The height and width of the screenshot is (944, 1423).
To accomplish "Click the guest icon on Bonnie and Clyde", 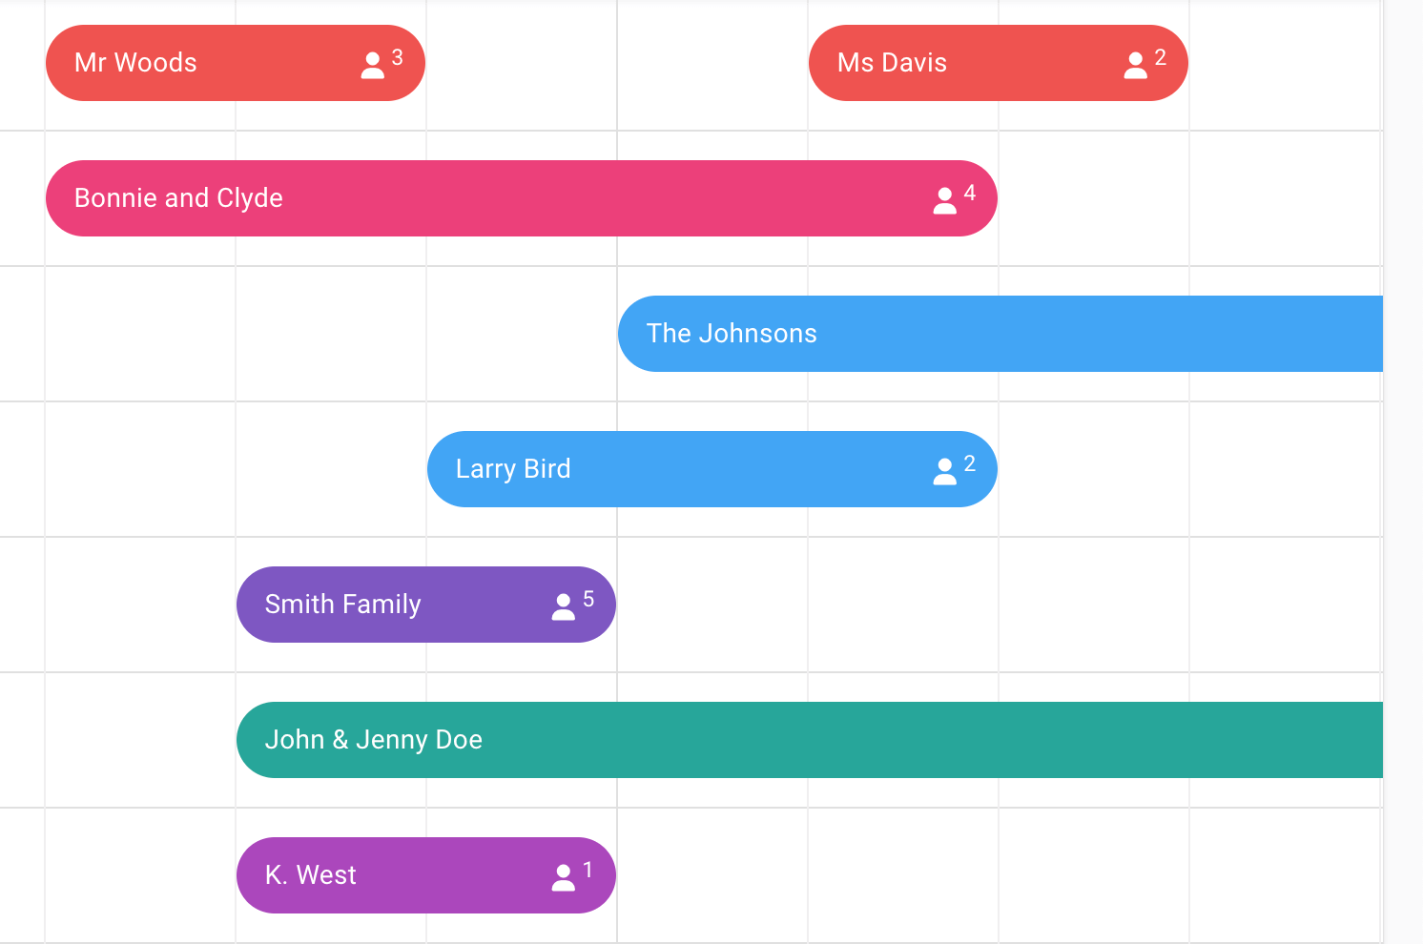I will coord(944,201).
